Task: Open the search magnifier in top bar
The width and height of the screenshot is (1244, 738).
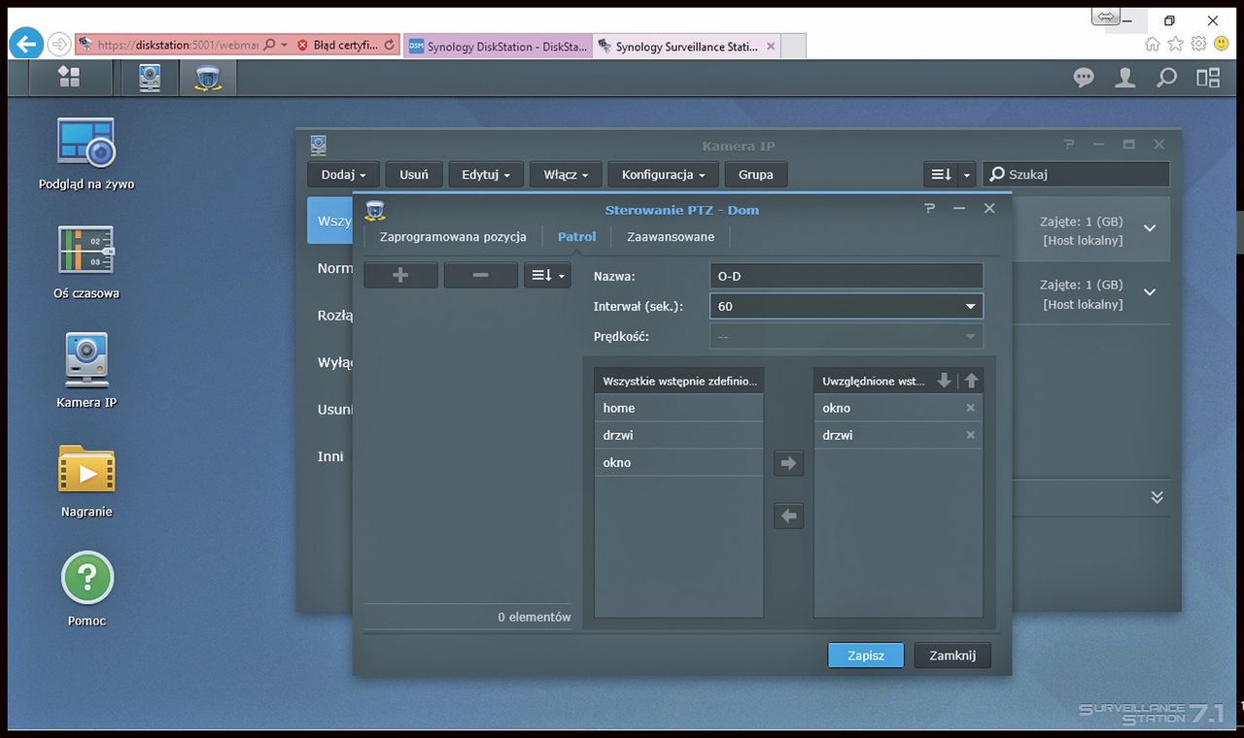Action: tap(1167, 78)
